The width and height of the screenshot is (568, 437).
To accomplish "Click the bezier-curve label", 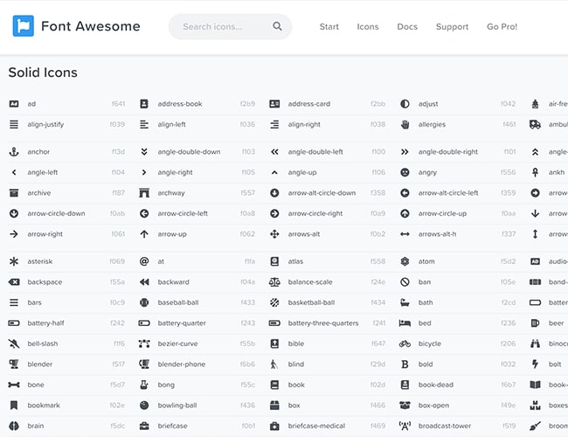I will click(x=178, y=343).
